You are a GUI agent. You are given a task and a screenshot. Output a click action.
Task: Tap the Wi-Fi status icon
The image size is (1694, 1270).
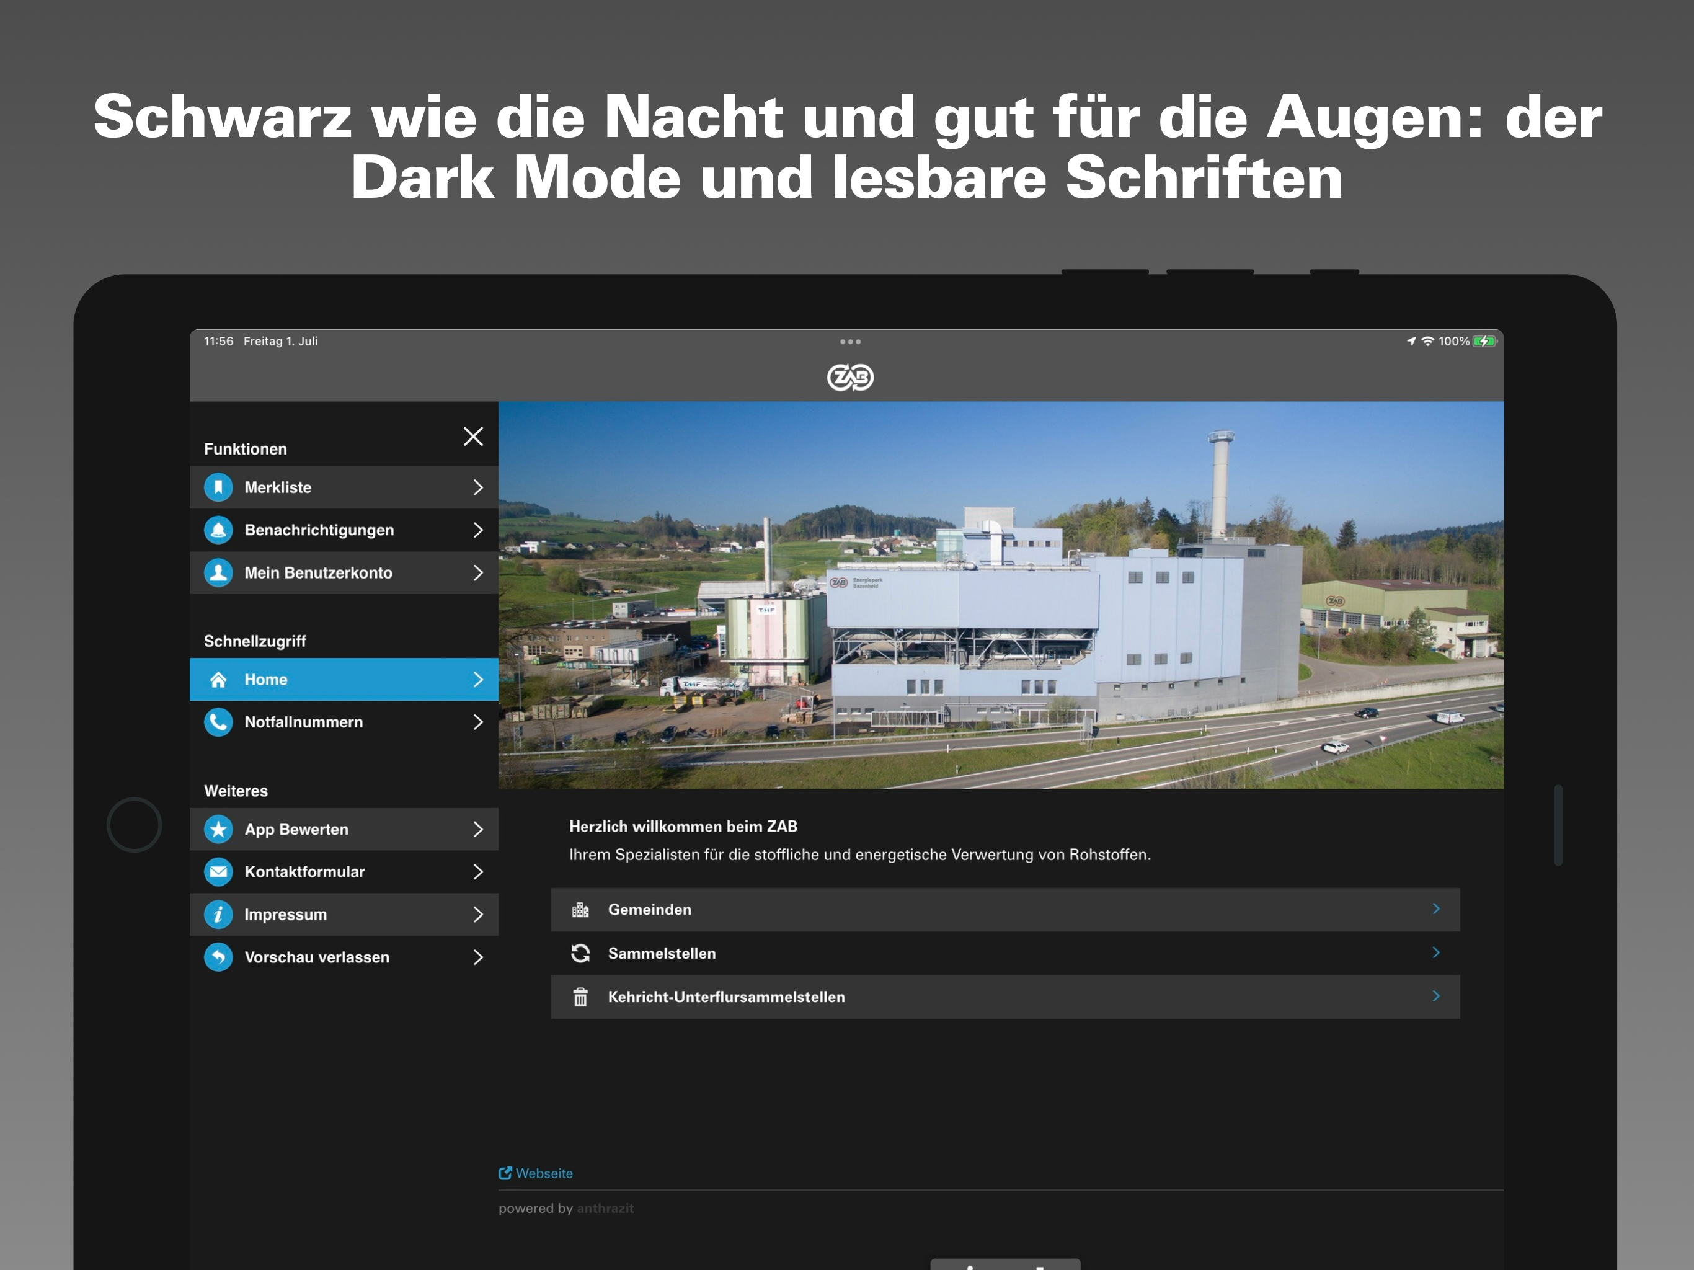point(1427,341)
